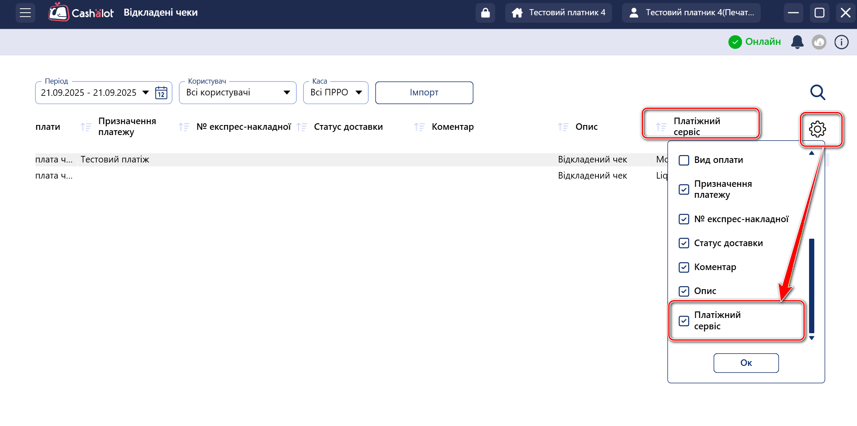Click the column list vertical scrollbar
This screenshot has width=857, height=426.
[x=811, y=285]
